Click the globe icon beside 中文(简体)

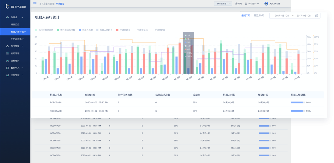click(x=246, y=4)
